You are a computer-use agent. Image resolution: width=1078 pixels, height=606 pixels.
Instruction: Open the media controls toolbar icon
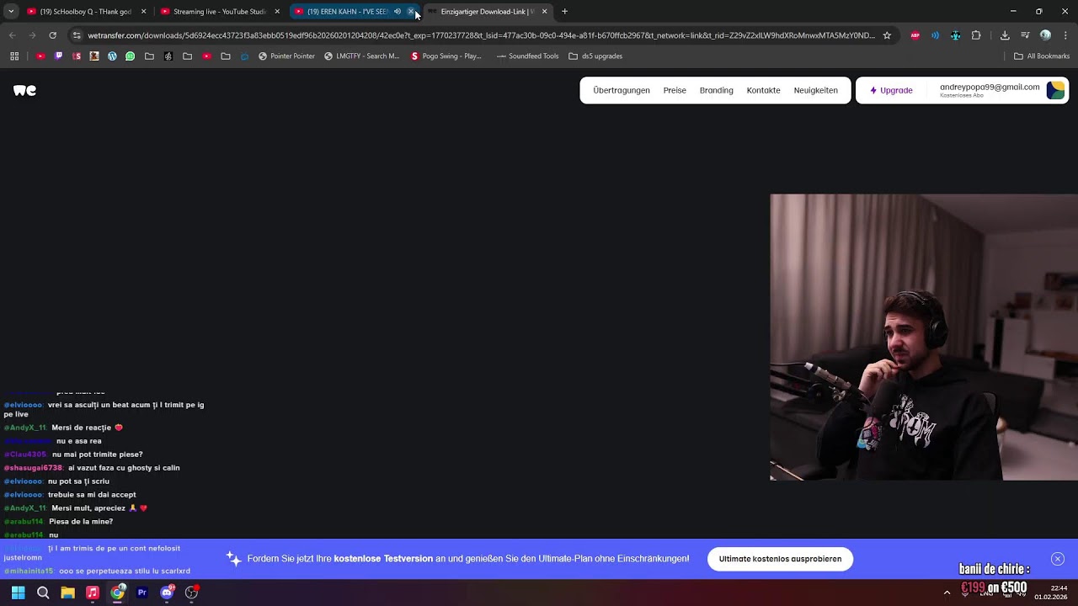point(1025,35)
